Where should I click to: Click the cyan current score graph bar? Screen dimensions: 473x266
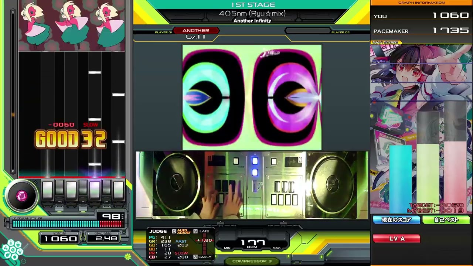coord(401,179)
